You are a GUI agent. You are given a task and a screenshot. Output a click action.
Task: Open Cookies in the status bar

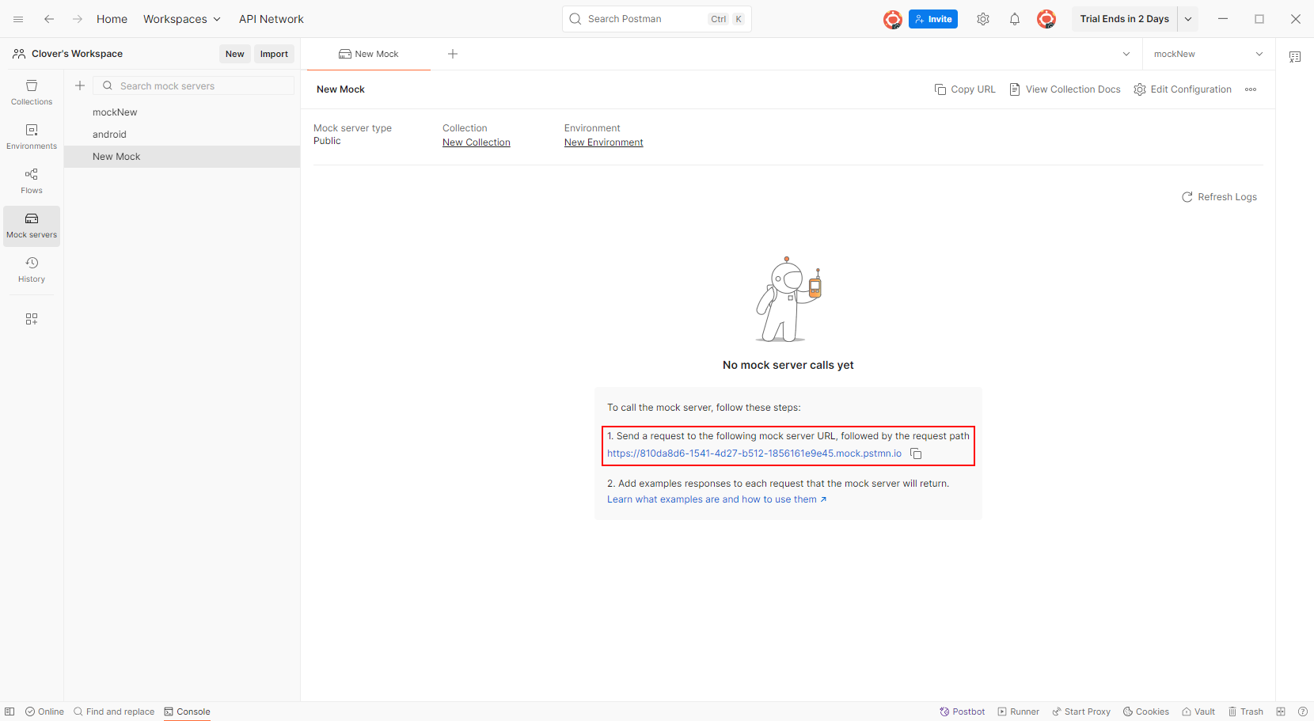(x=1146, y=712)
